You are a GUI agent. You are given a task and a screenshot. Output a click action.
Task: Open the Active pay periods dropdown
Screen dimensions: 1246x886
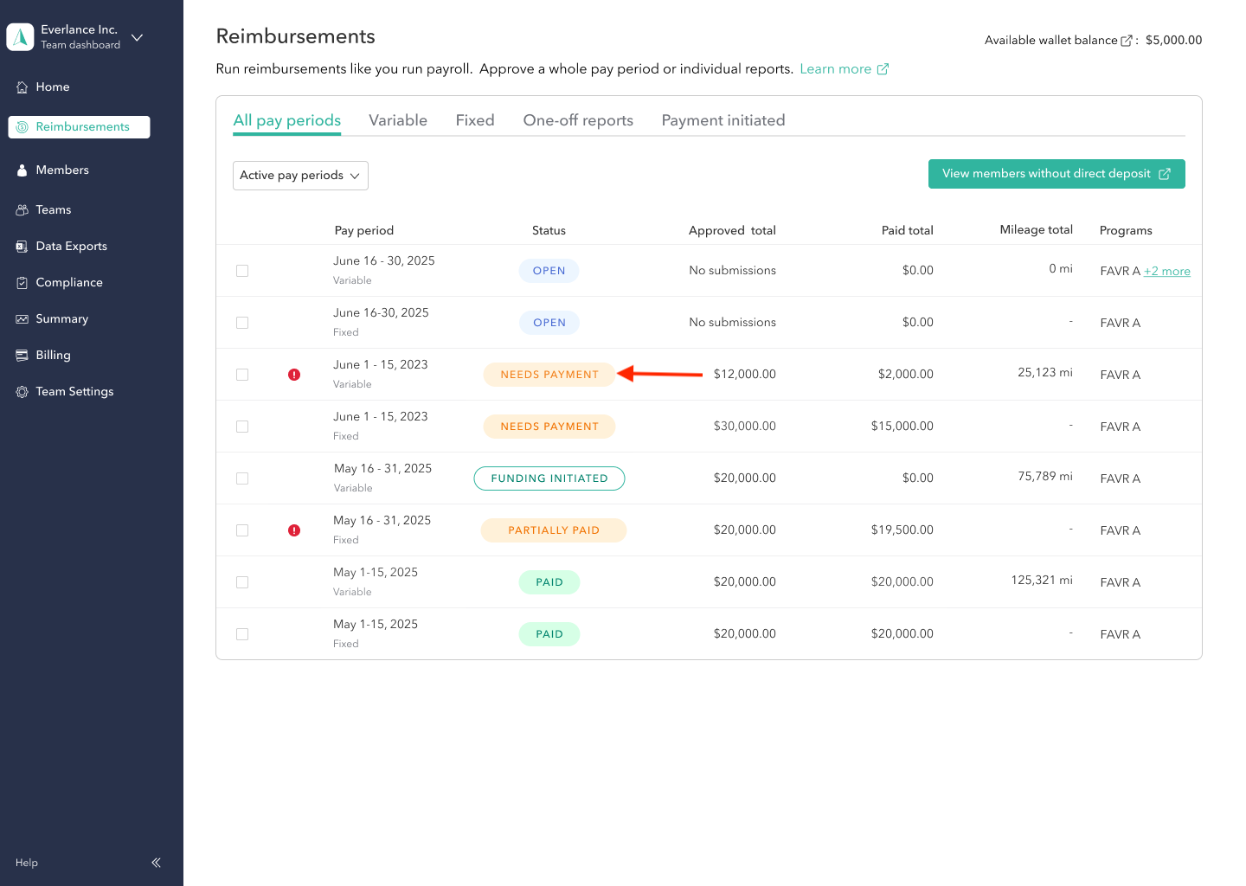(300, 175)
